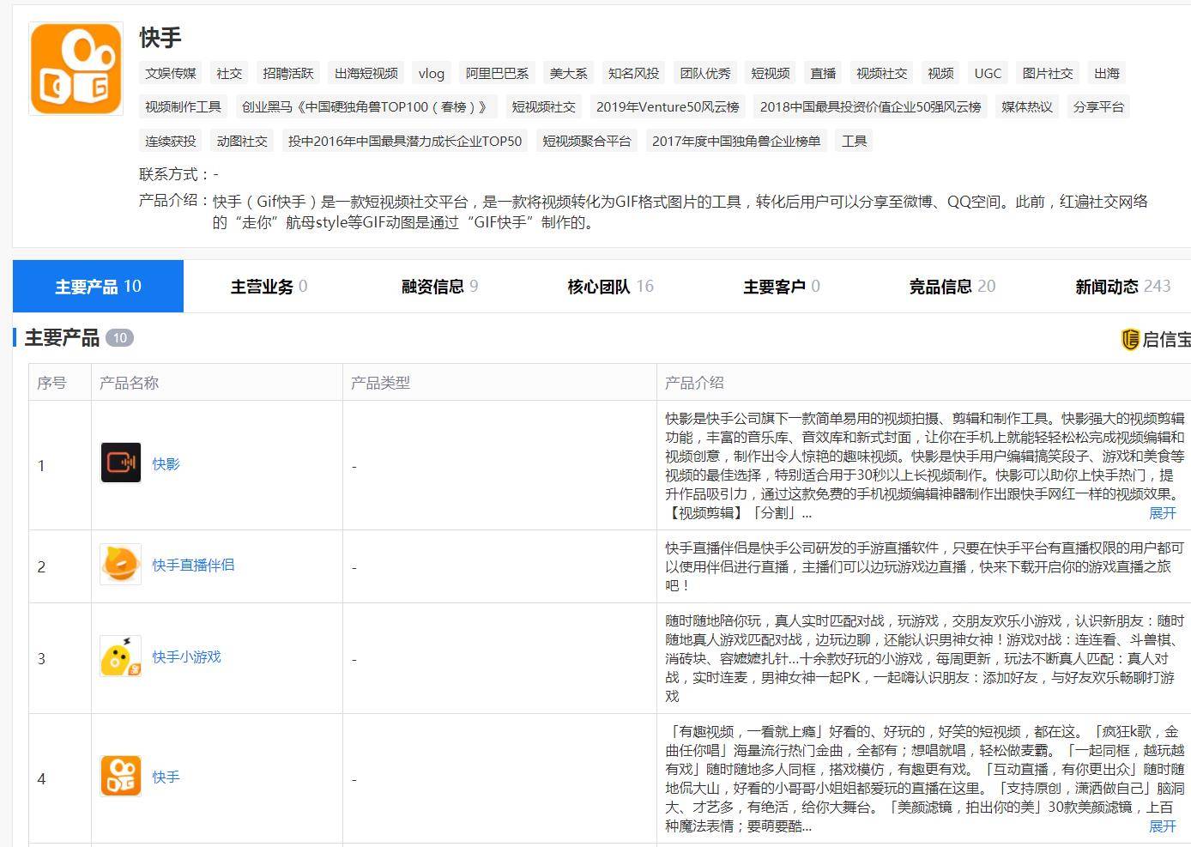The width and height of the screenshot is (1191, 847).
Task: Click the 启信宝 shield logo
Action: [1130, 340]
